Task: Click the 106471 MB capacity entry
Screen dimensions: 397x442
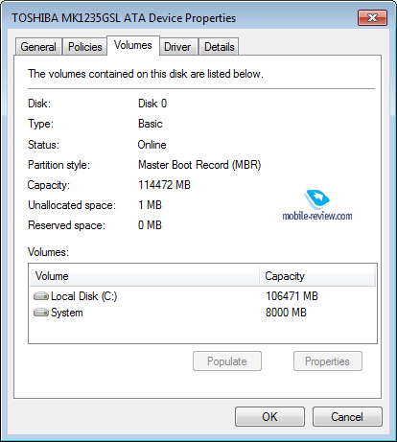Action: (x=292, y=296)
